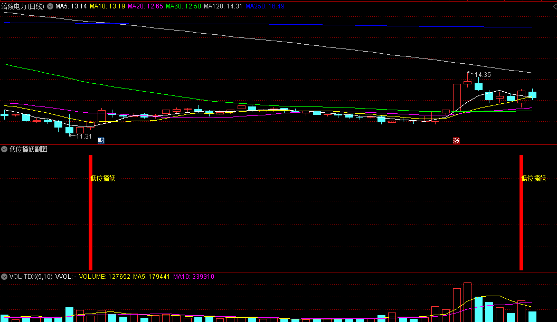Viewport: 557px width, 322px height.
Task: Open the dropdown beside 涪陵电力(日线) title
Action: click(x=50, y=6)
